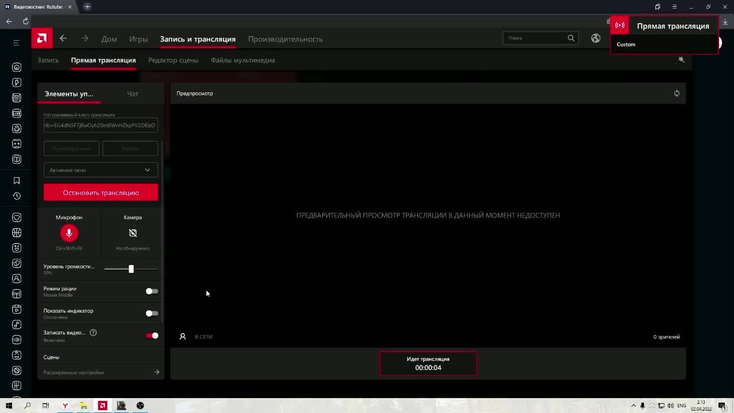Open the Игры menu tab
Viewport: 734px width, 413px height.
138,39
